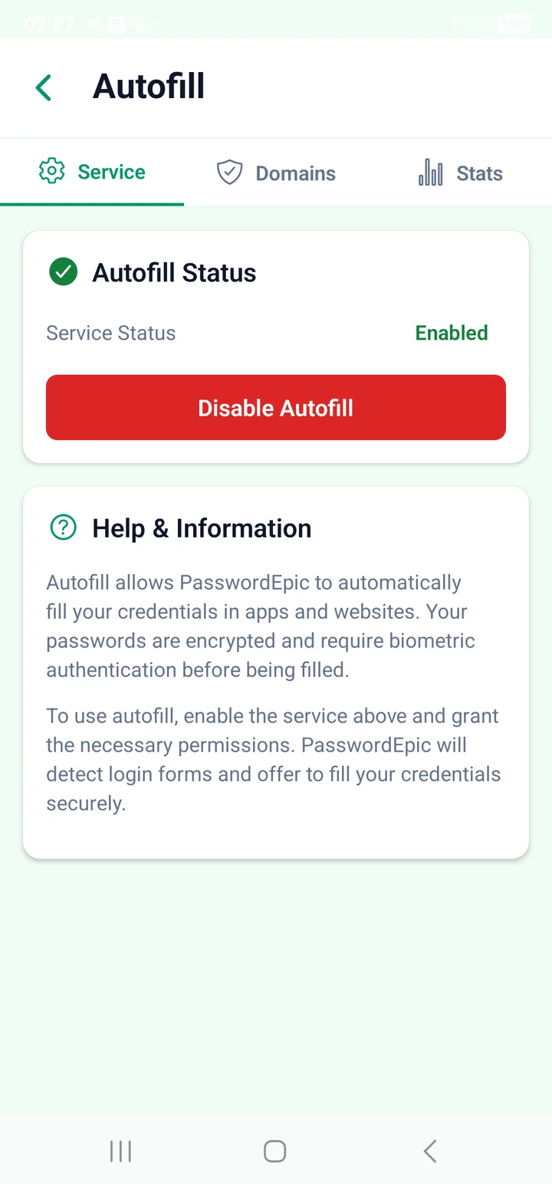Tap the Autofill page title
Screen dimensions: 552x1184
[x=149, y=87]
